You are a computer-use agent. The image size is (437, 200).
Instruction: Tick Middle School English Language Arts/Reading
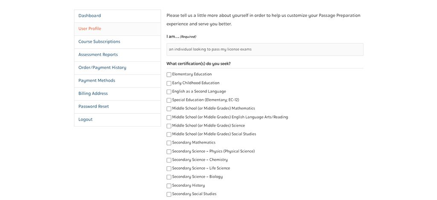coord(169,118)
